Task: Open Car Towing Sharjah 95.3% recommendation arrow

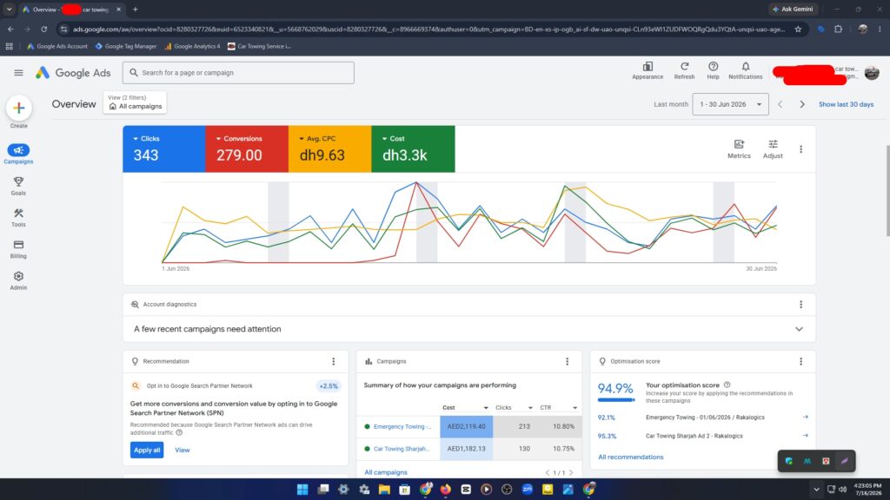Action: click(805, 436)
